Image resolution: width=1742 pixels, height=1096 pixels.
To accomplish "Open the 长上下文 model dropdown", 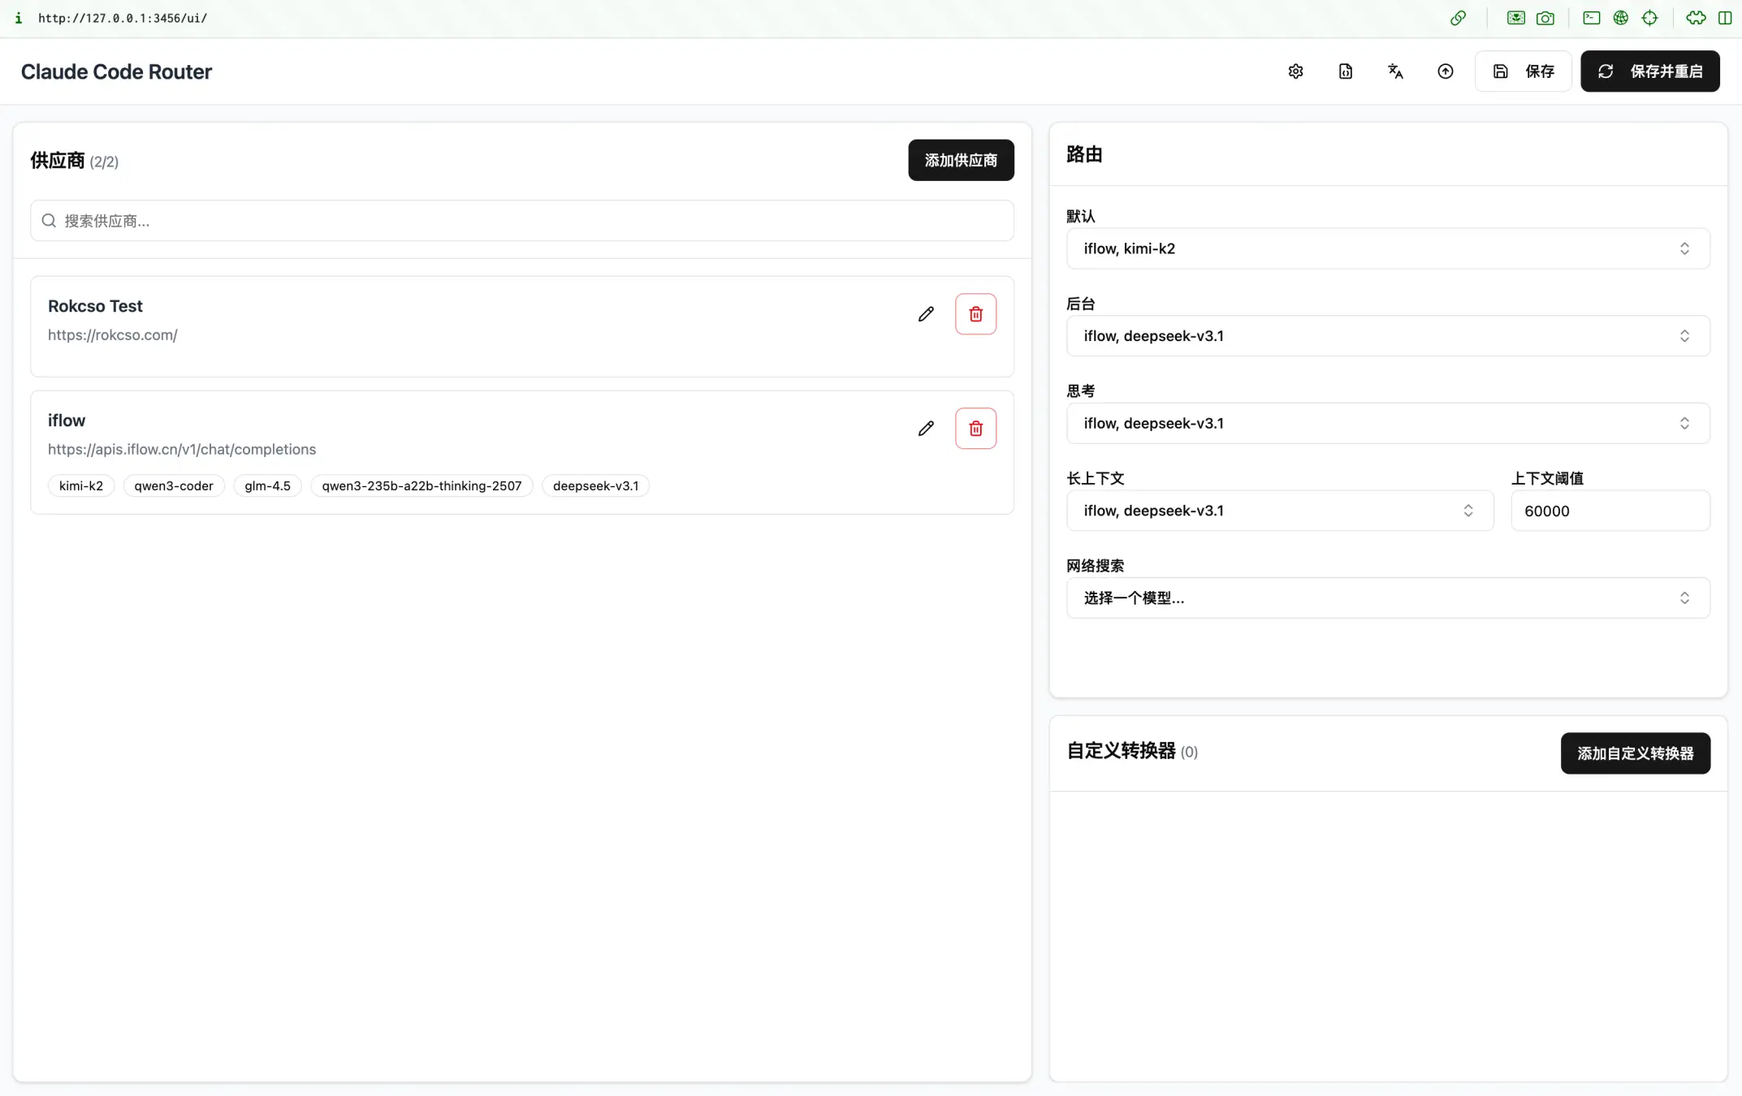I will 1279,511.
